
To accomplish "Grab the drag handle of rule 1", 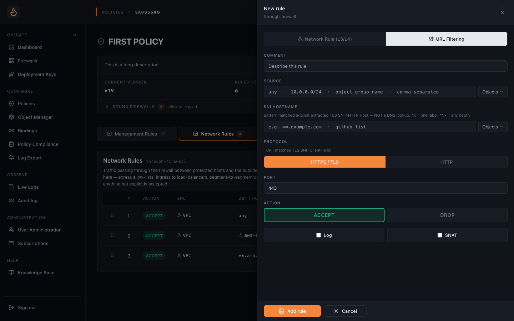I will [x=112, y=215].
